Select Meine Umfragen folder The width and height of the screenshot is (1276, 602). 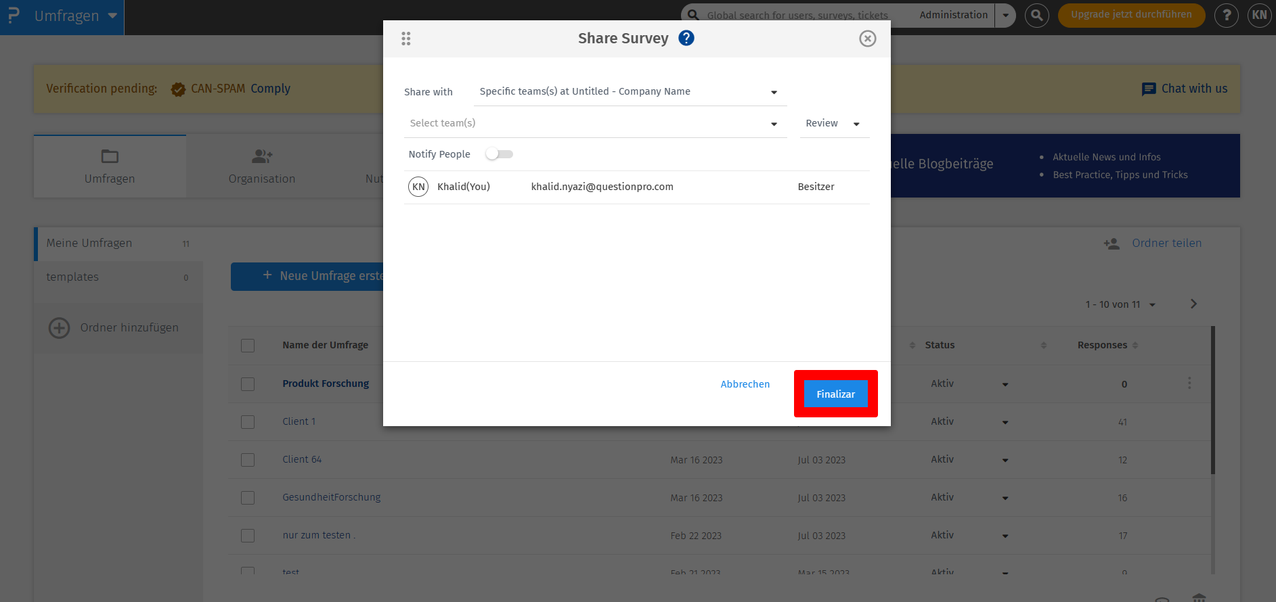(x=118, y=244)
